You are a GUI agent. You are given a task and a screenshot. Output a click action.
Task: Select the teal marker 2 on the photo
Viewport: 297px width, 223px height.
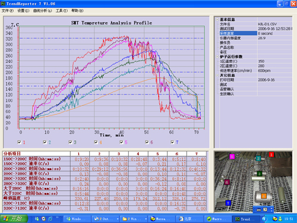pyautogui.click(x=258, y=158)
